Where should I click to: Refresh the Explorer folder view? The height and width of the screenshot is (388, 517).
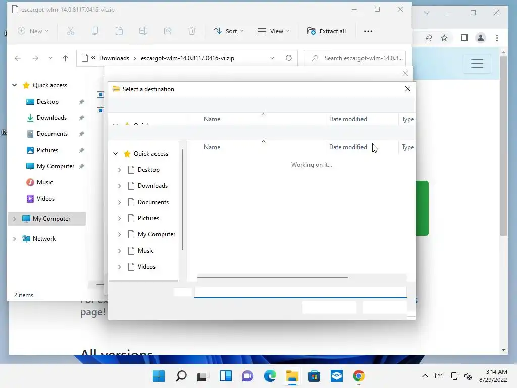(289, 58)
